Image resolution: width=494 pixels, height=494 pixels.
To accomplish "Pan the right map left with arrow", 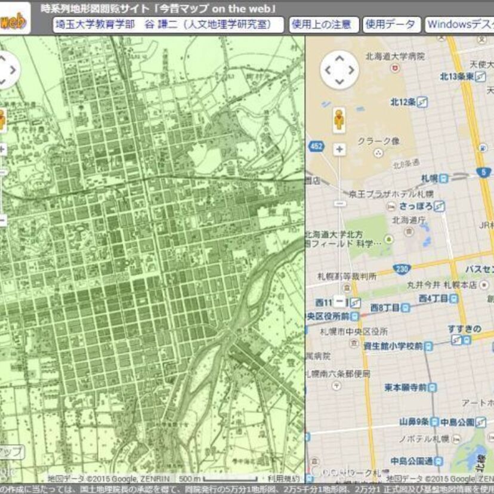I will pos(328,70).
